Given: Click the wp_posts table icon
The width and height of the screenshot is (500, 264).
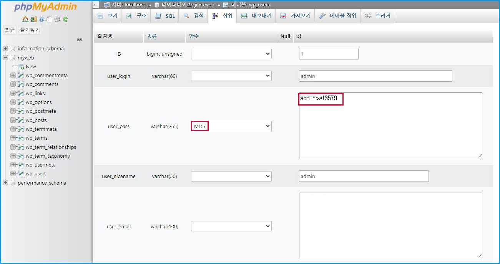Looking at the screenshot, I should pos(21,120).
